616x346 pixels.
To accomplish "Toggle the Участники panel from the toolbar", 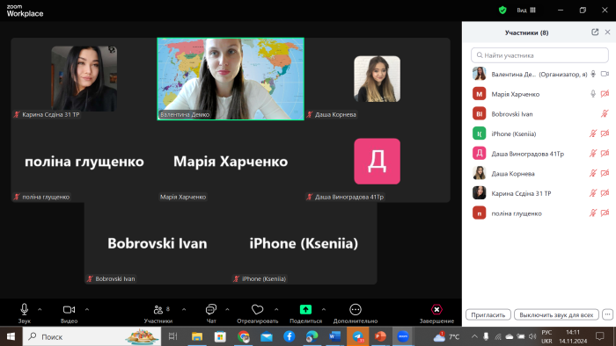I will [x=158, y=314].
